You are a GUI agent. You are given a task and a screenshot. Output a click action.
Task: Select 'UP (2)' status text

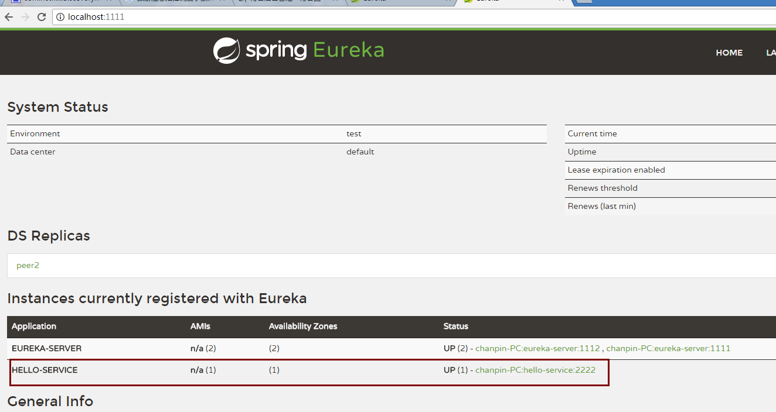456,348
